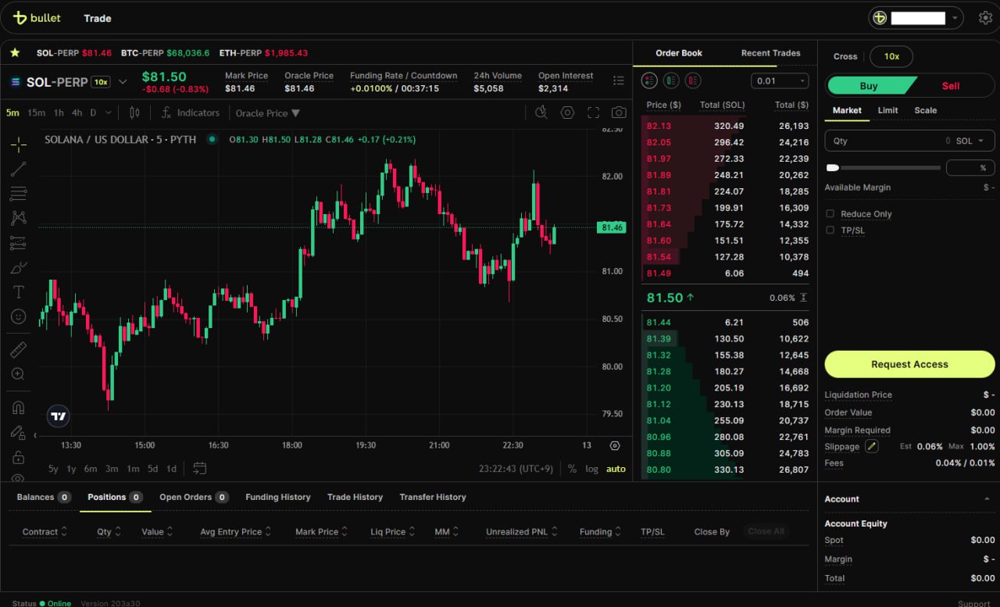Select the trend line drawing tool

(19, 170)
